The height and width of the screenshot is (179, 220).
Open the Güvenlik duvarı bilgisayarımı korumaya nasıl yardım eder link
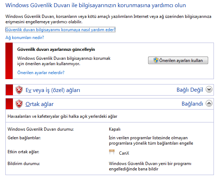coord(60,30)
